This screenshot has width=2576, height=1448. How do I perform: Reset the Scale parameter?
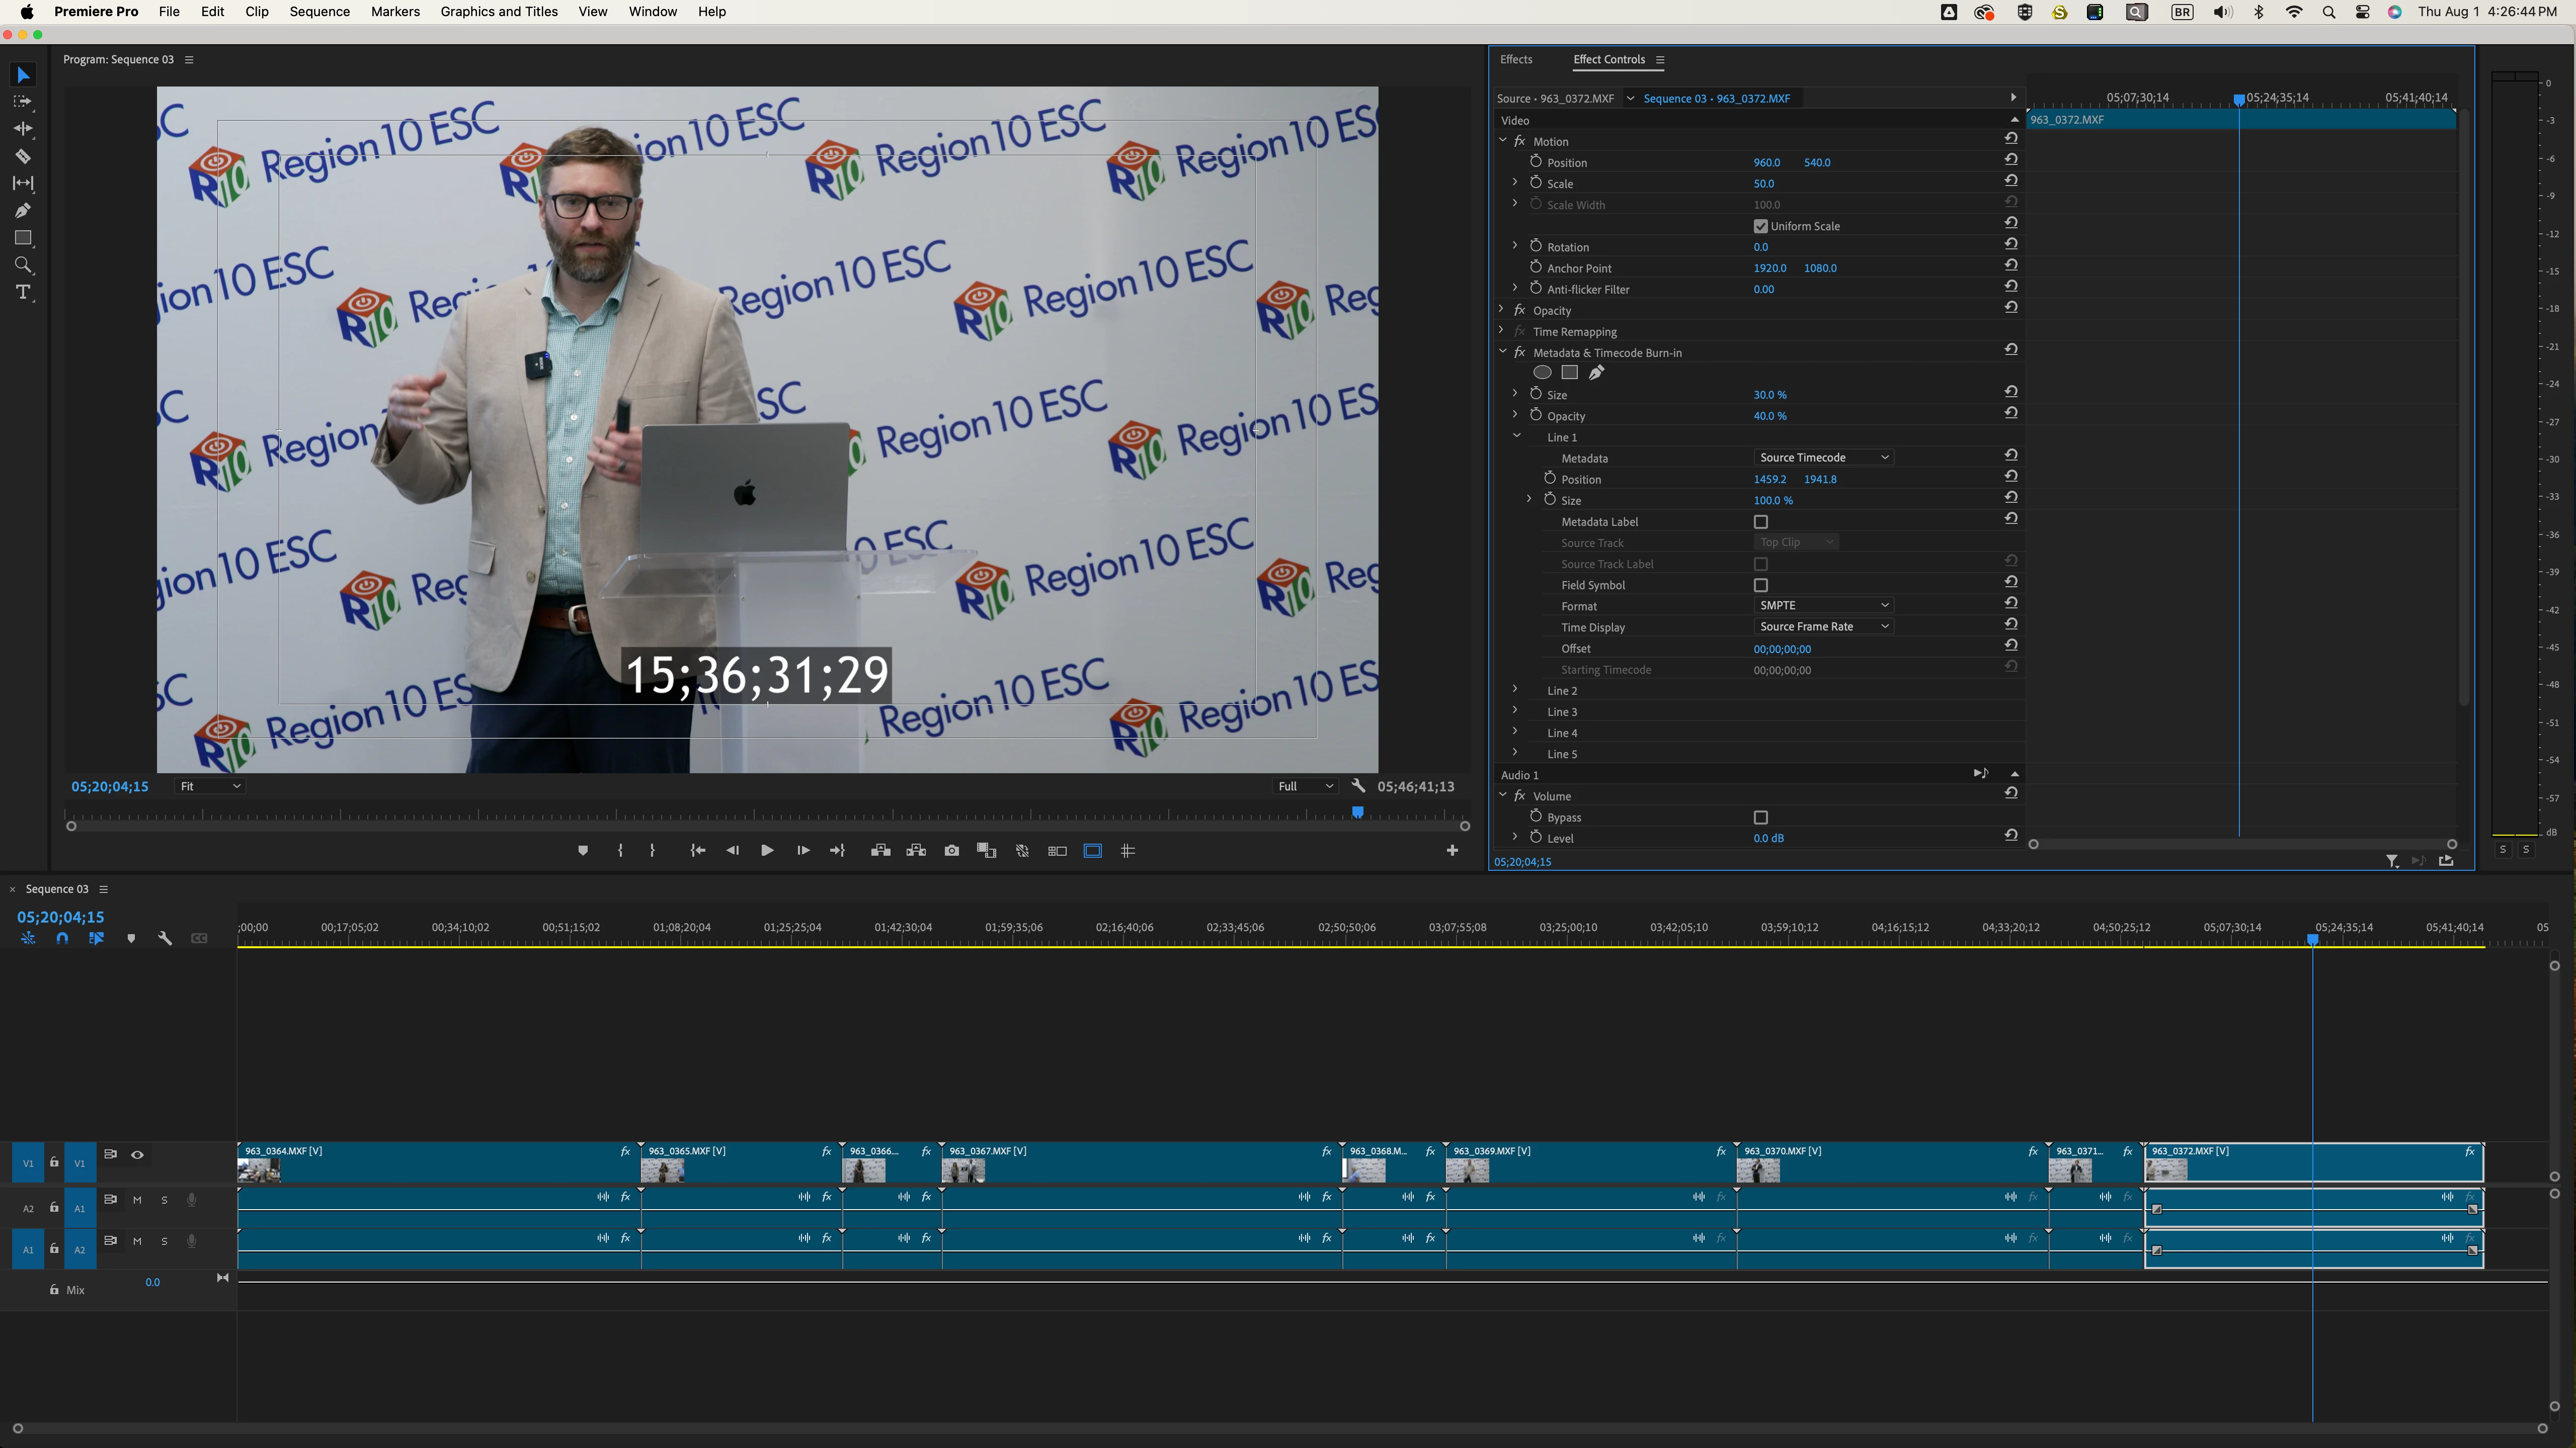[x=2010, y=181]
